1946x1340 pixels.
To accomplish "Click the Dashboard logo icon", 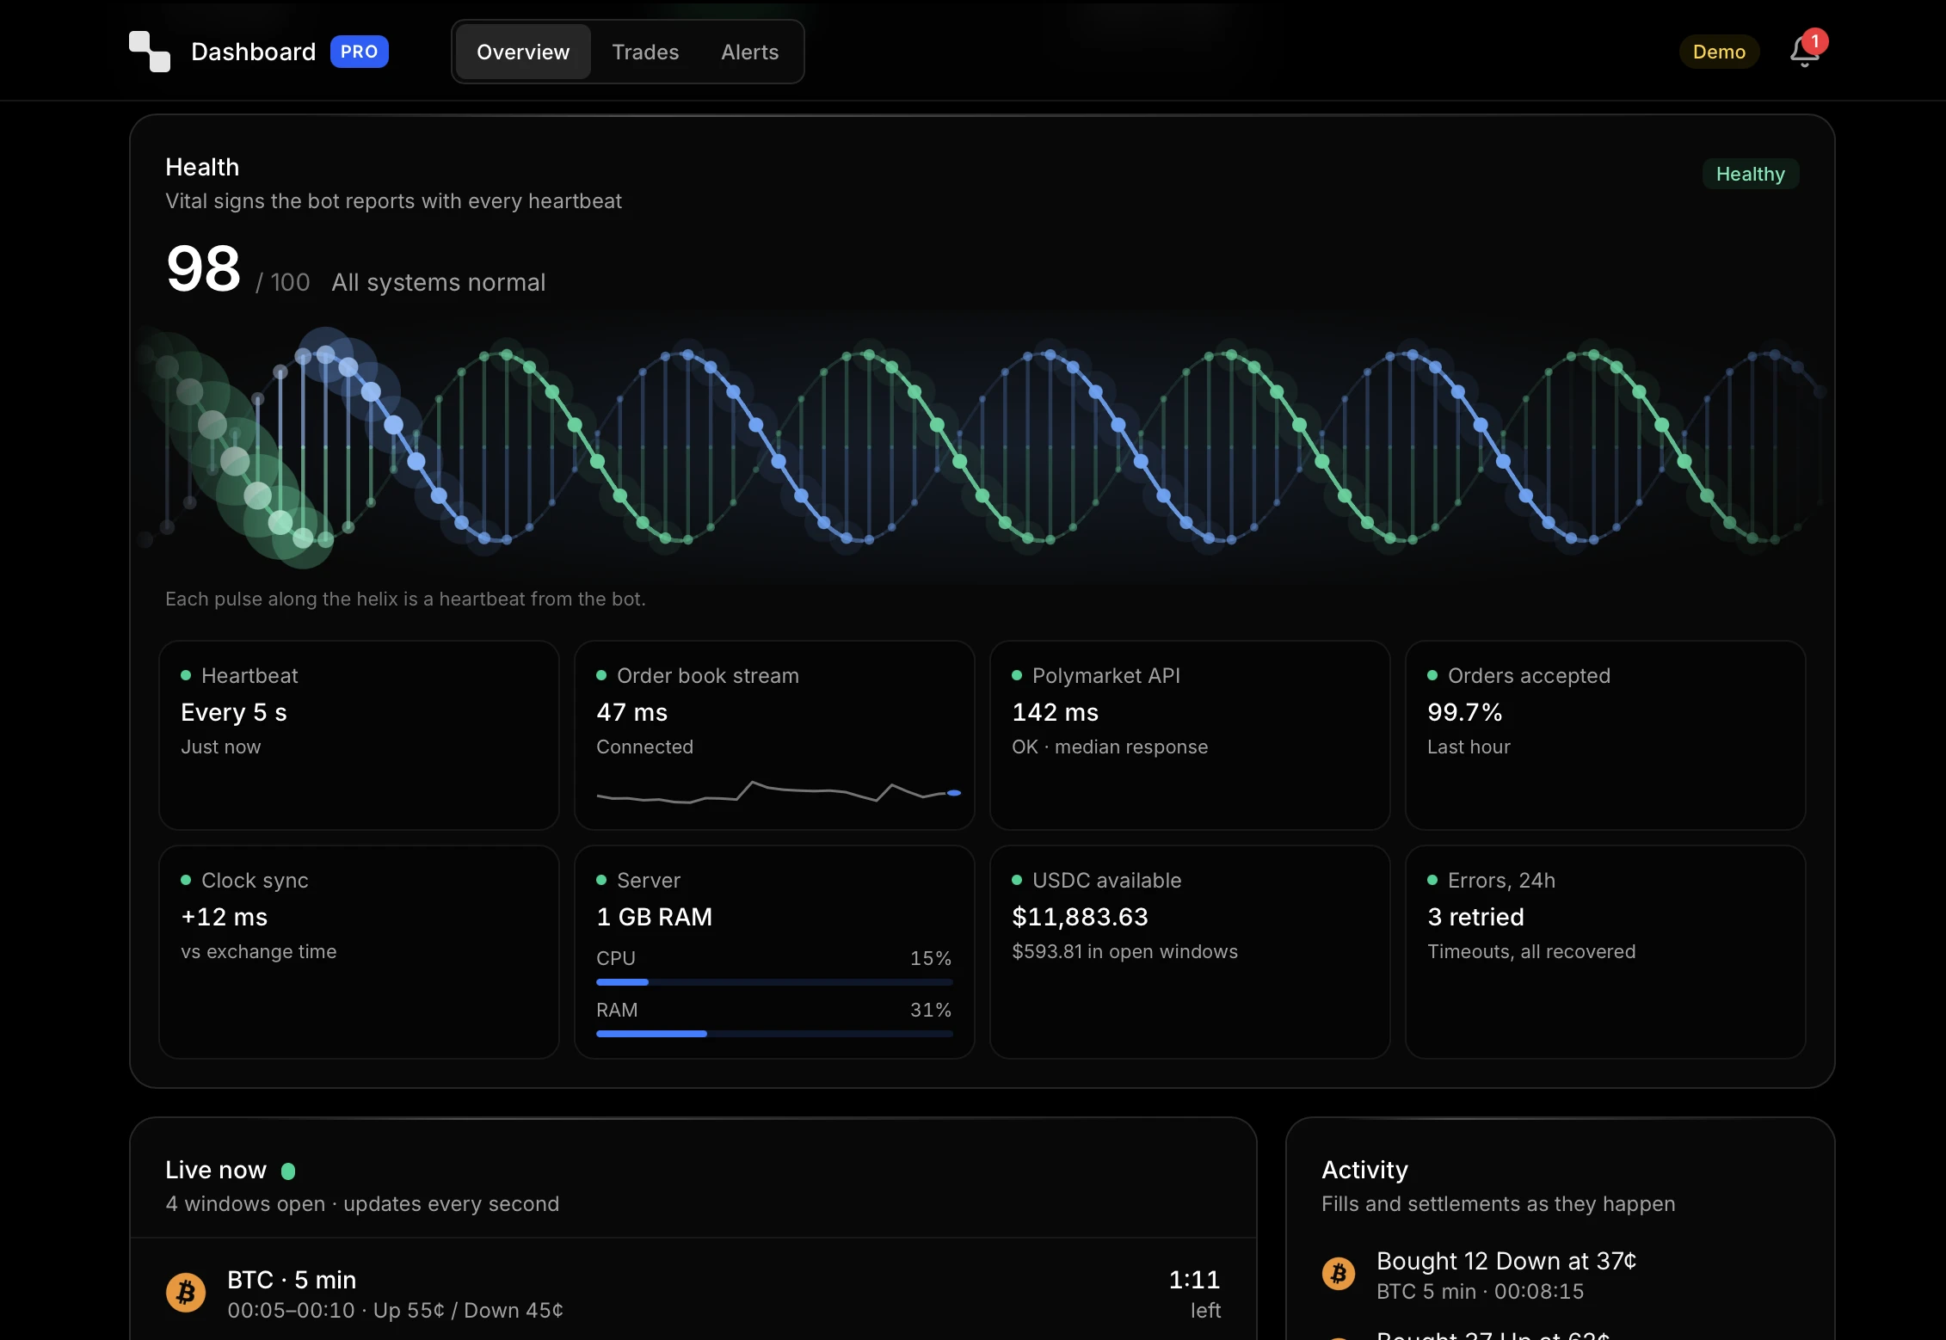I will coord(150,52).
